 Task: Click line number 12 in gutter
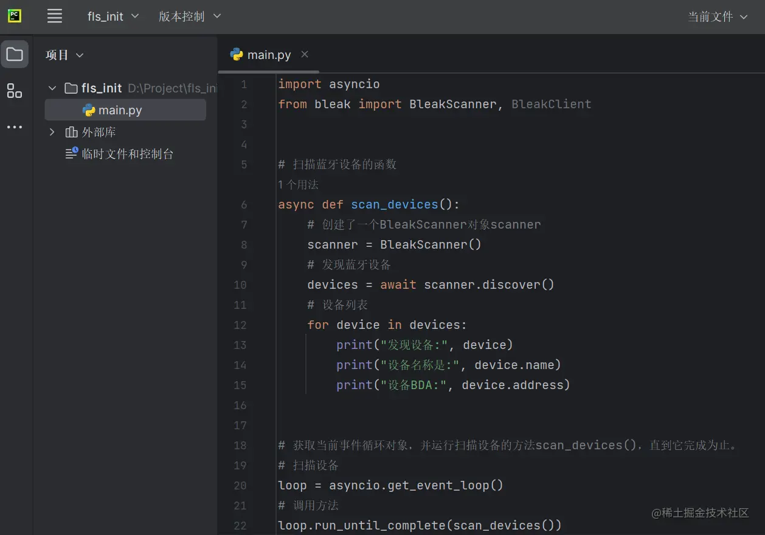tap(240, 325)
